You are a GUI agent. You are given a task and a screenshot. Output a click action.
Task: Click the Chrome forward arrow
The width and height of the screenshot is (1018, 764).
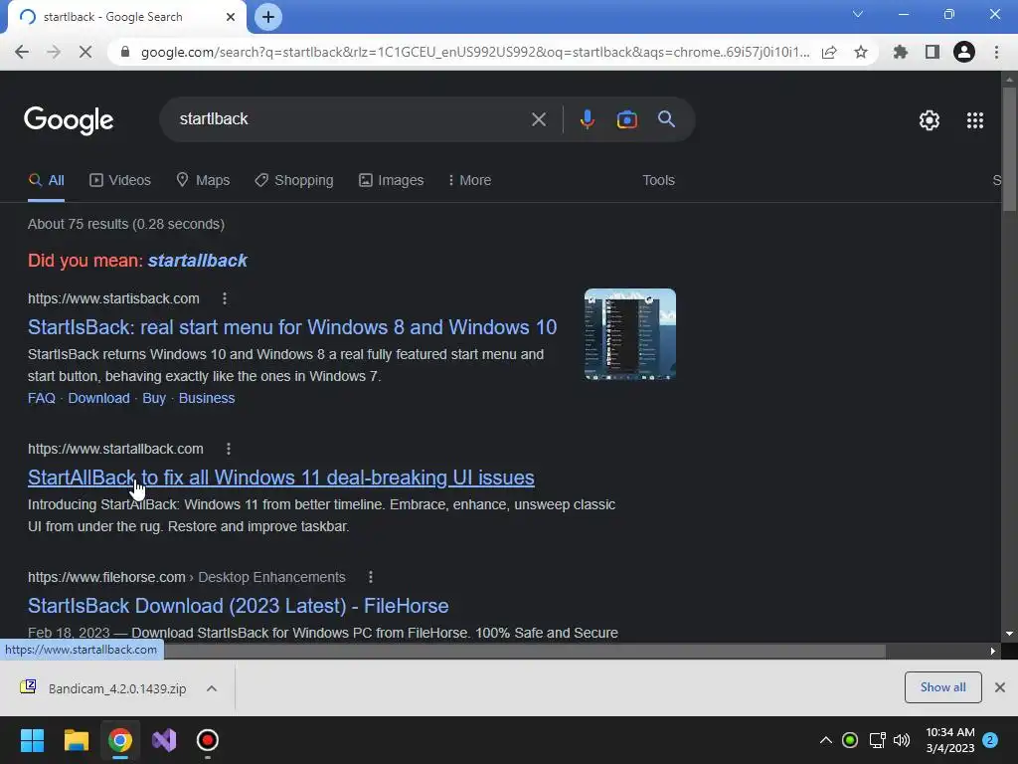point(54,52)
